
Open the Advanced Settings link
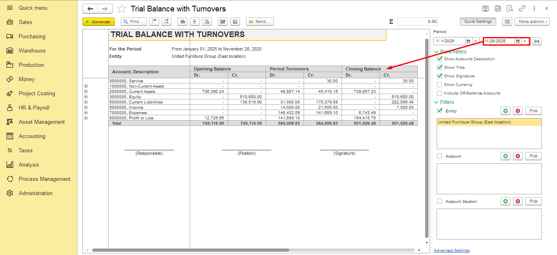point(451,251)
